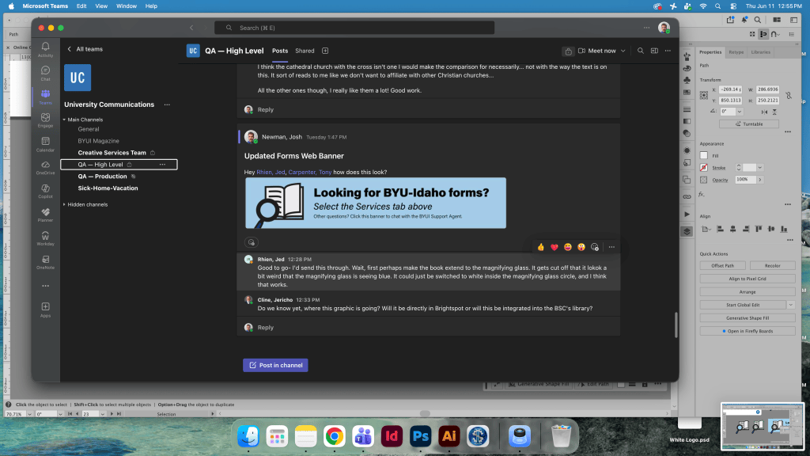The image size is (810, 456).
Task: Open Calendar in the Teams sidebar
Action: tap(45, 144)
